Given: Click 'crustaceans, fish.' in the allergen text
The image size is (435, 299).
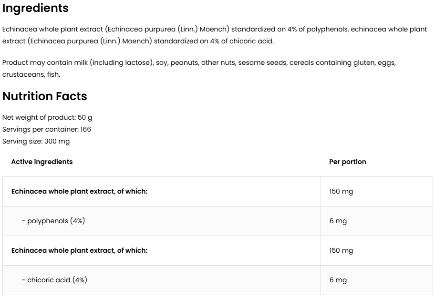Looking at the screenshot, I should coord(31,74).
